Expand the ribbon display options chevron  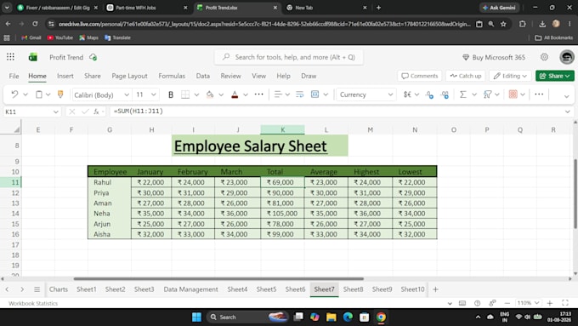tap(567, 96)
